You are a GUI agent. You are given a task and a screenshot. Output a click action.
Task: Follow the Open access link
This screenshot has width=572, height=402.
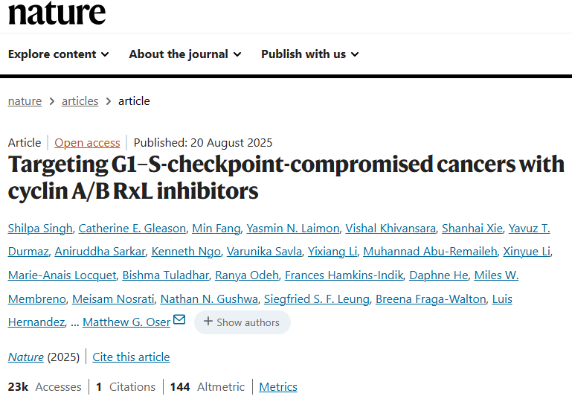coord(87,142)
